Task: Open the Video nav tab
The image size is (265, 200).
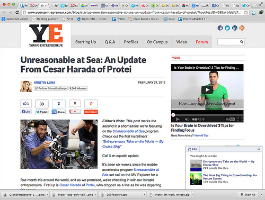Action: (181, 42)
